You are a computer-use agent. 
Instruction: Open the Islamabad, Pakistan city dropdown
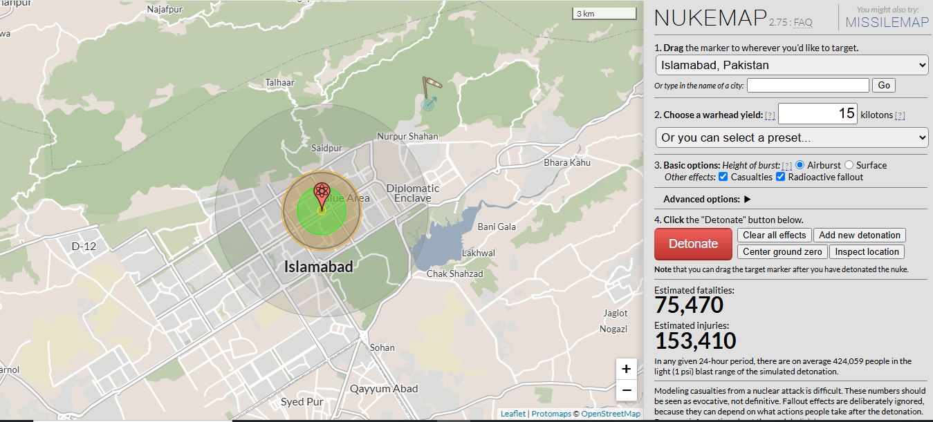[791, 66]
